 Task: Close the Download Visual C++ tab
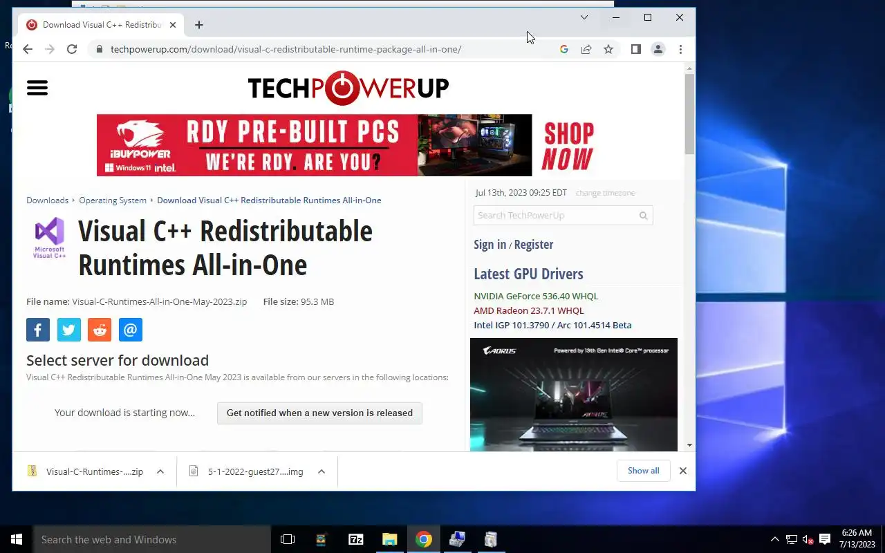click(x=173, y=25)
